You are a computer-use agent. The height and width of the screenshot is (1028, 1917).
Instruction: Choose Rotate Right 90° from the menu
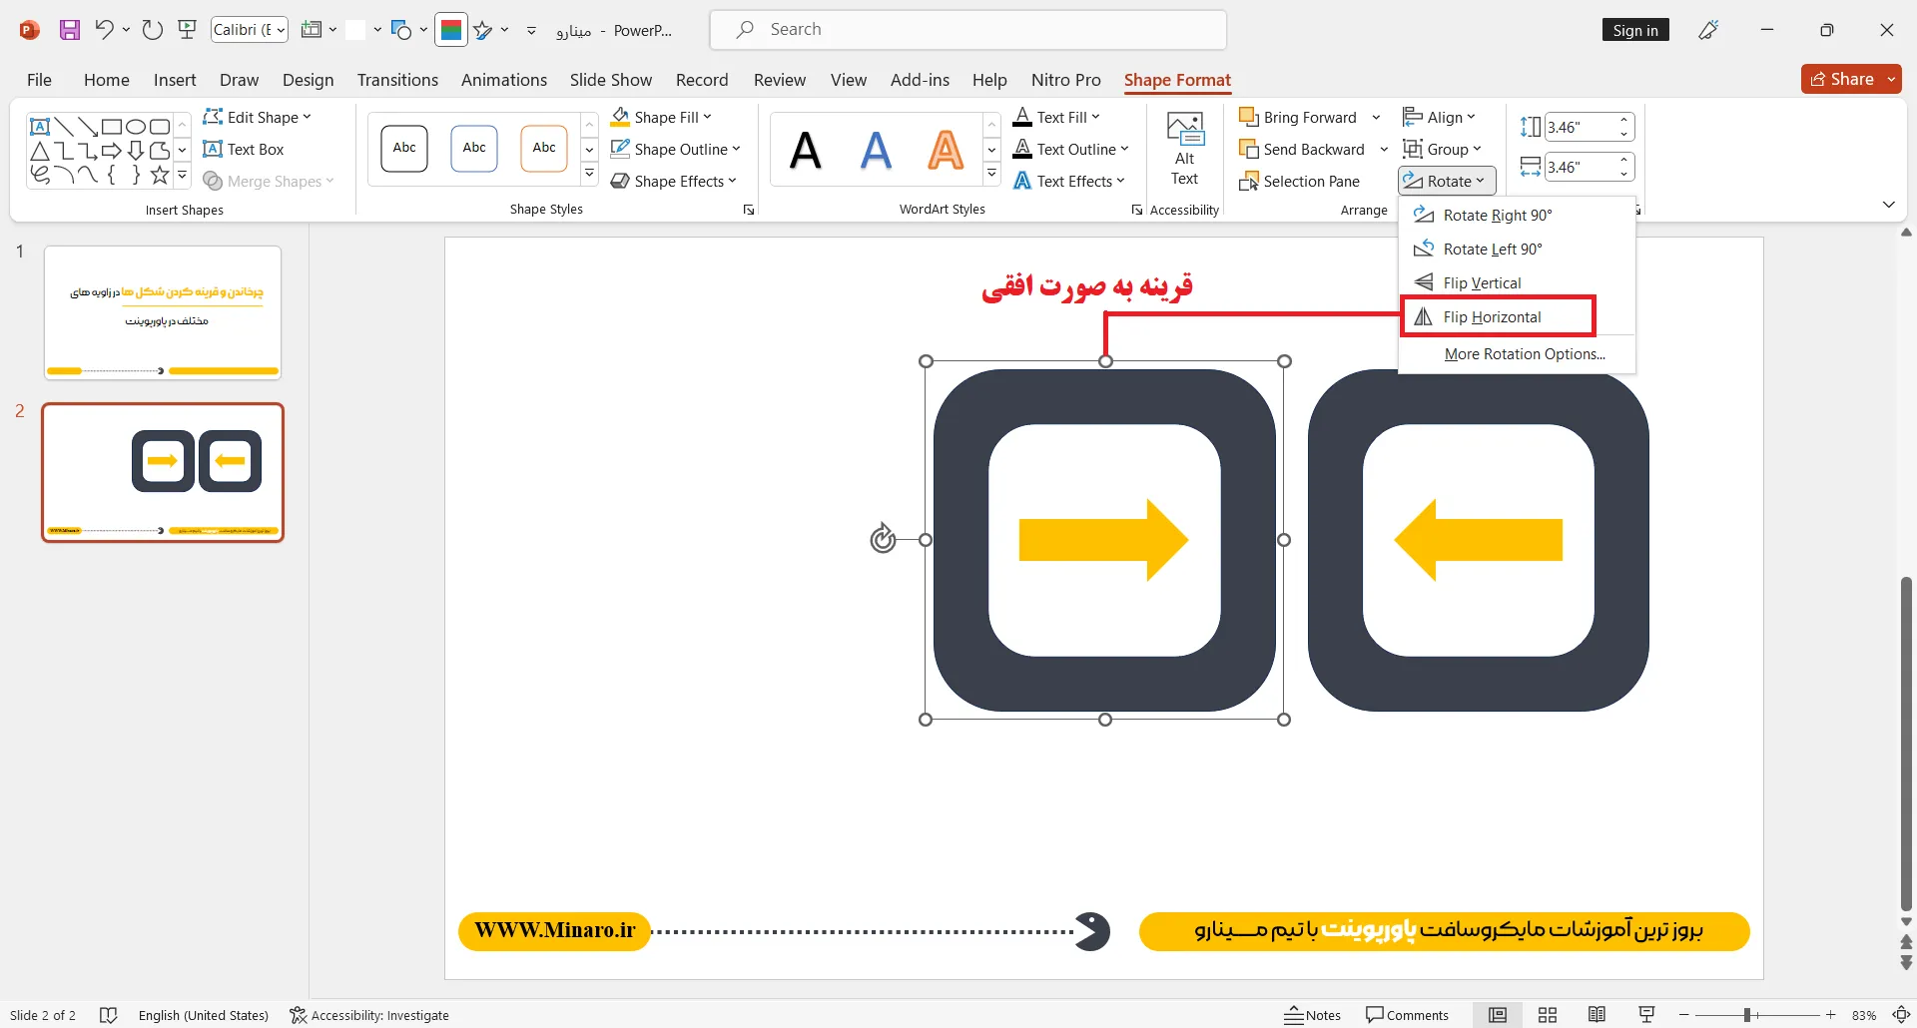tap(1516, 215)
